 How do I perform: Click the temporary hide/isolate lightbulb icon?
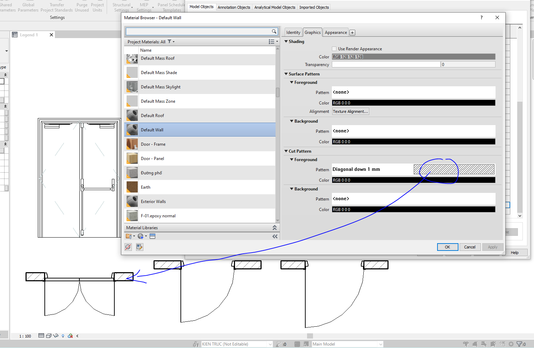pyautogui.click(x=63, y=336)
